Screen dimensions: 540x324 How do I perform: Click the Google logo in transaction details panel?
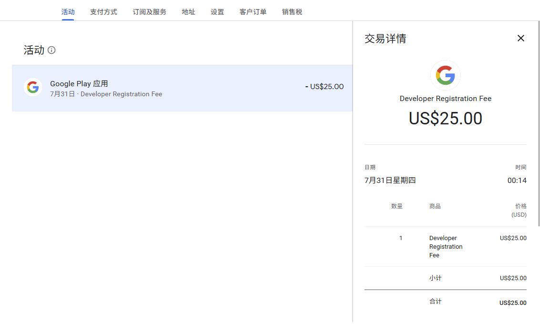click(x=445, y=75)
